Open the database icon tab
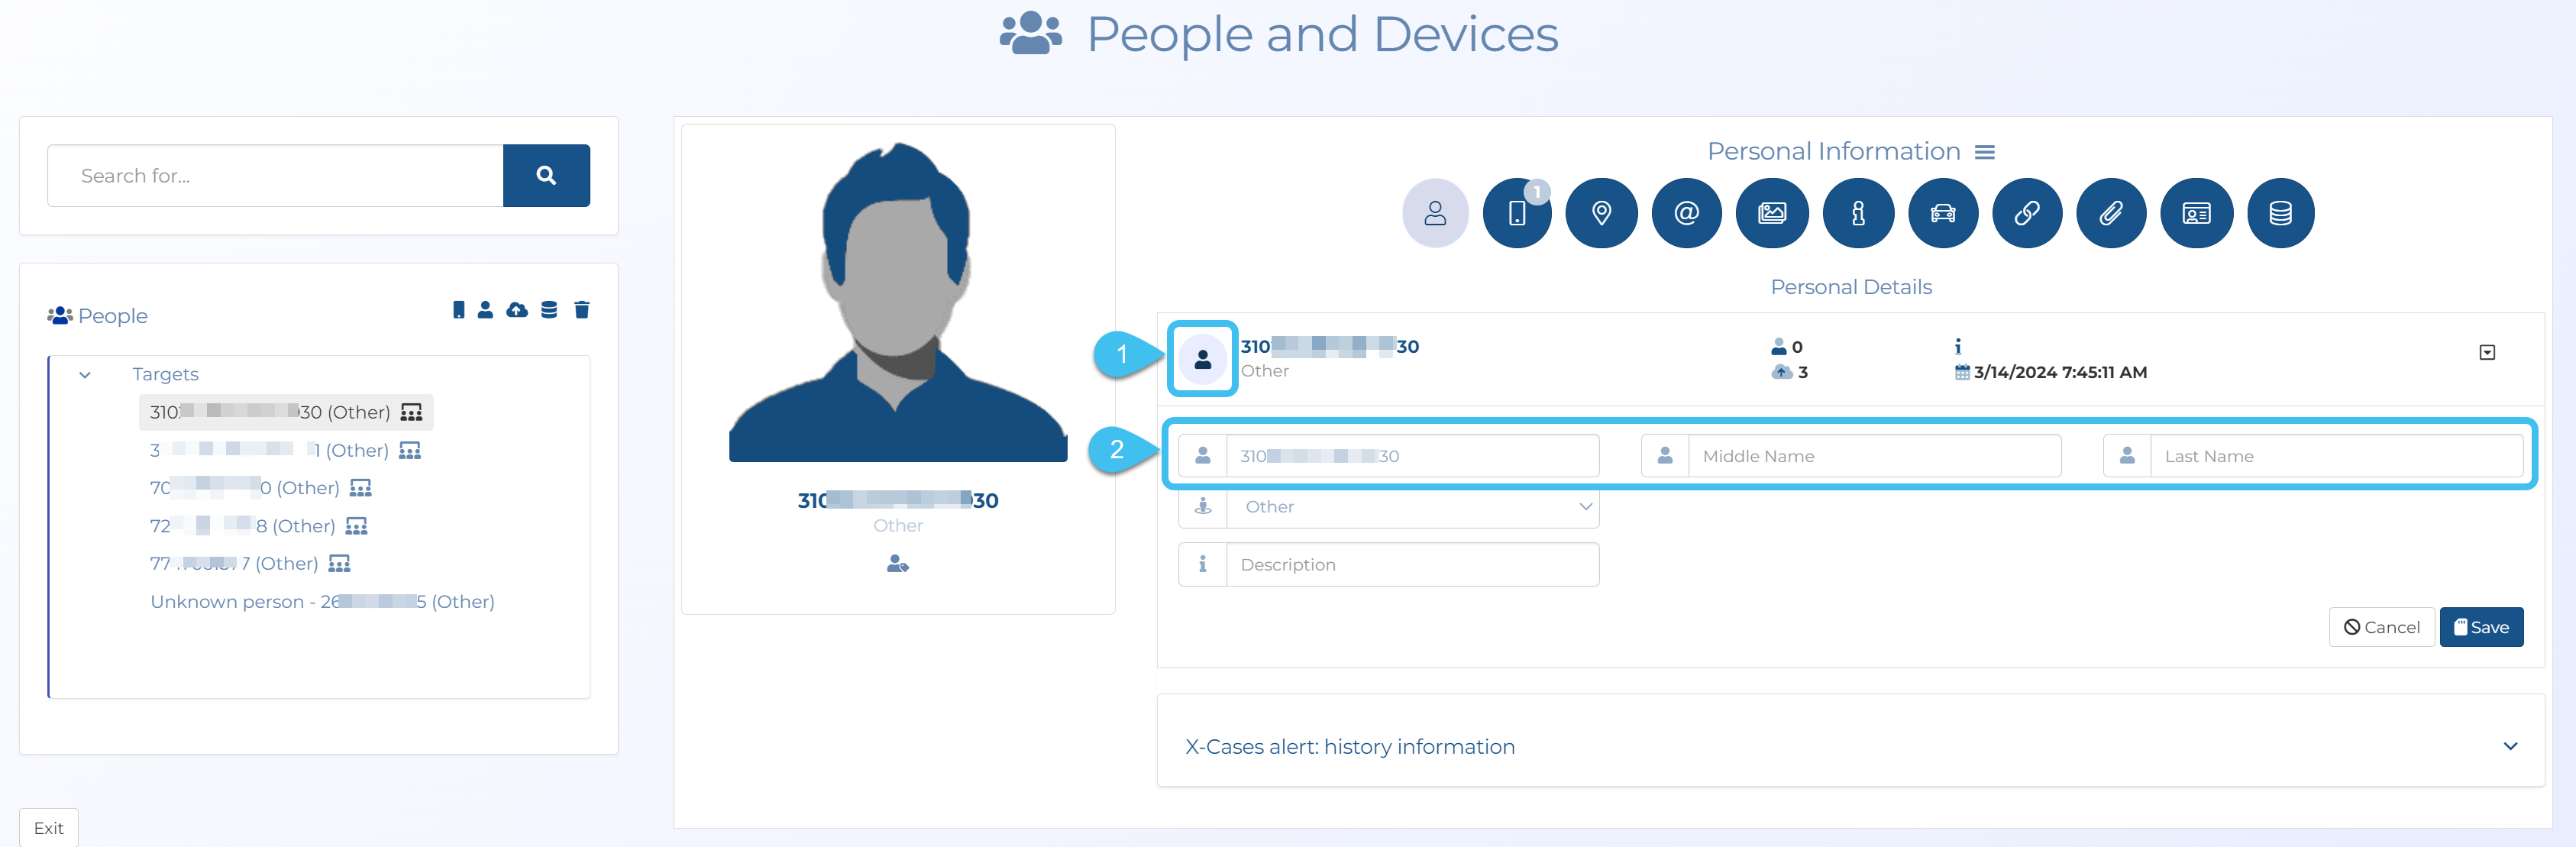 (2280, 213)
